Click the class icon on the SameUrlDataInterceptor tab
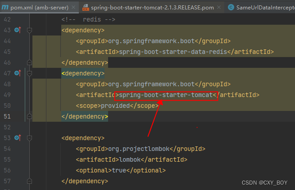Screen dimensions: 295x190 click(x=231, y=8)
